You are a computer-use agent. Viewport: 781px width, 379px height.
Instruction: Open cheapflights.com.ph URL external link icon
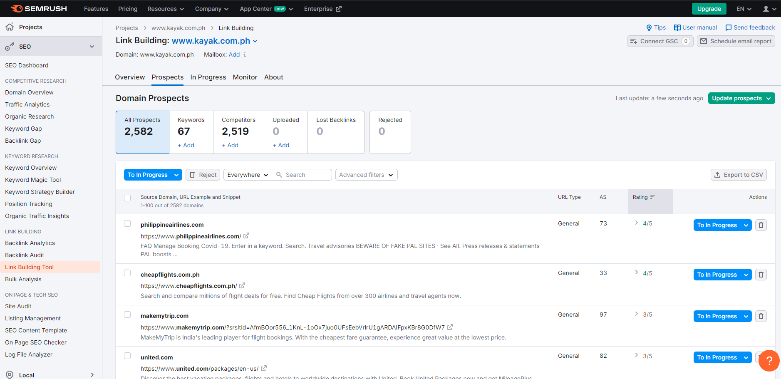242,285
